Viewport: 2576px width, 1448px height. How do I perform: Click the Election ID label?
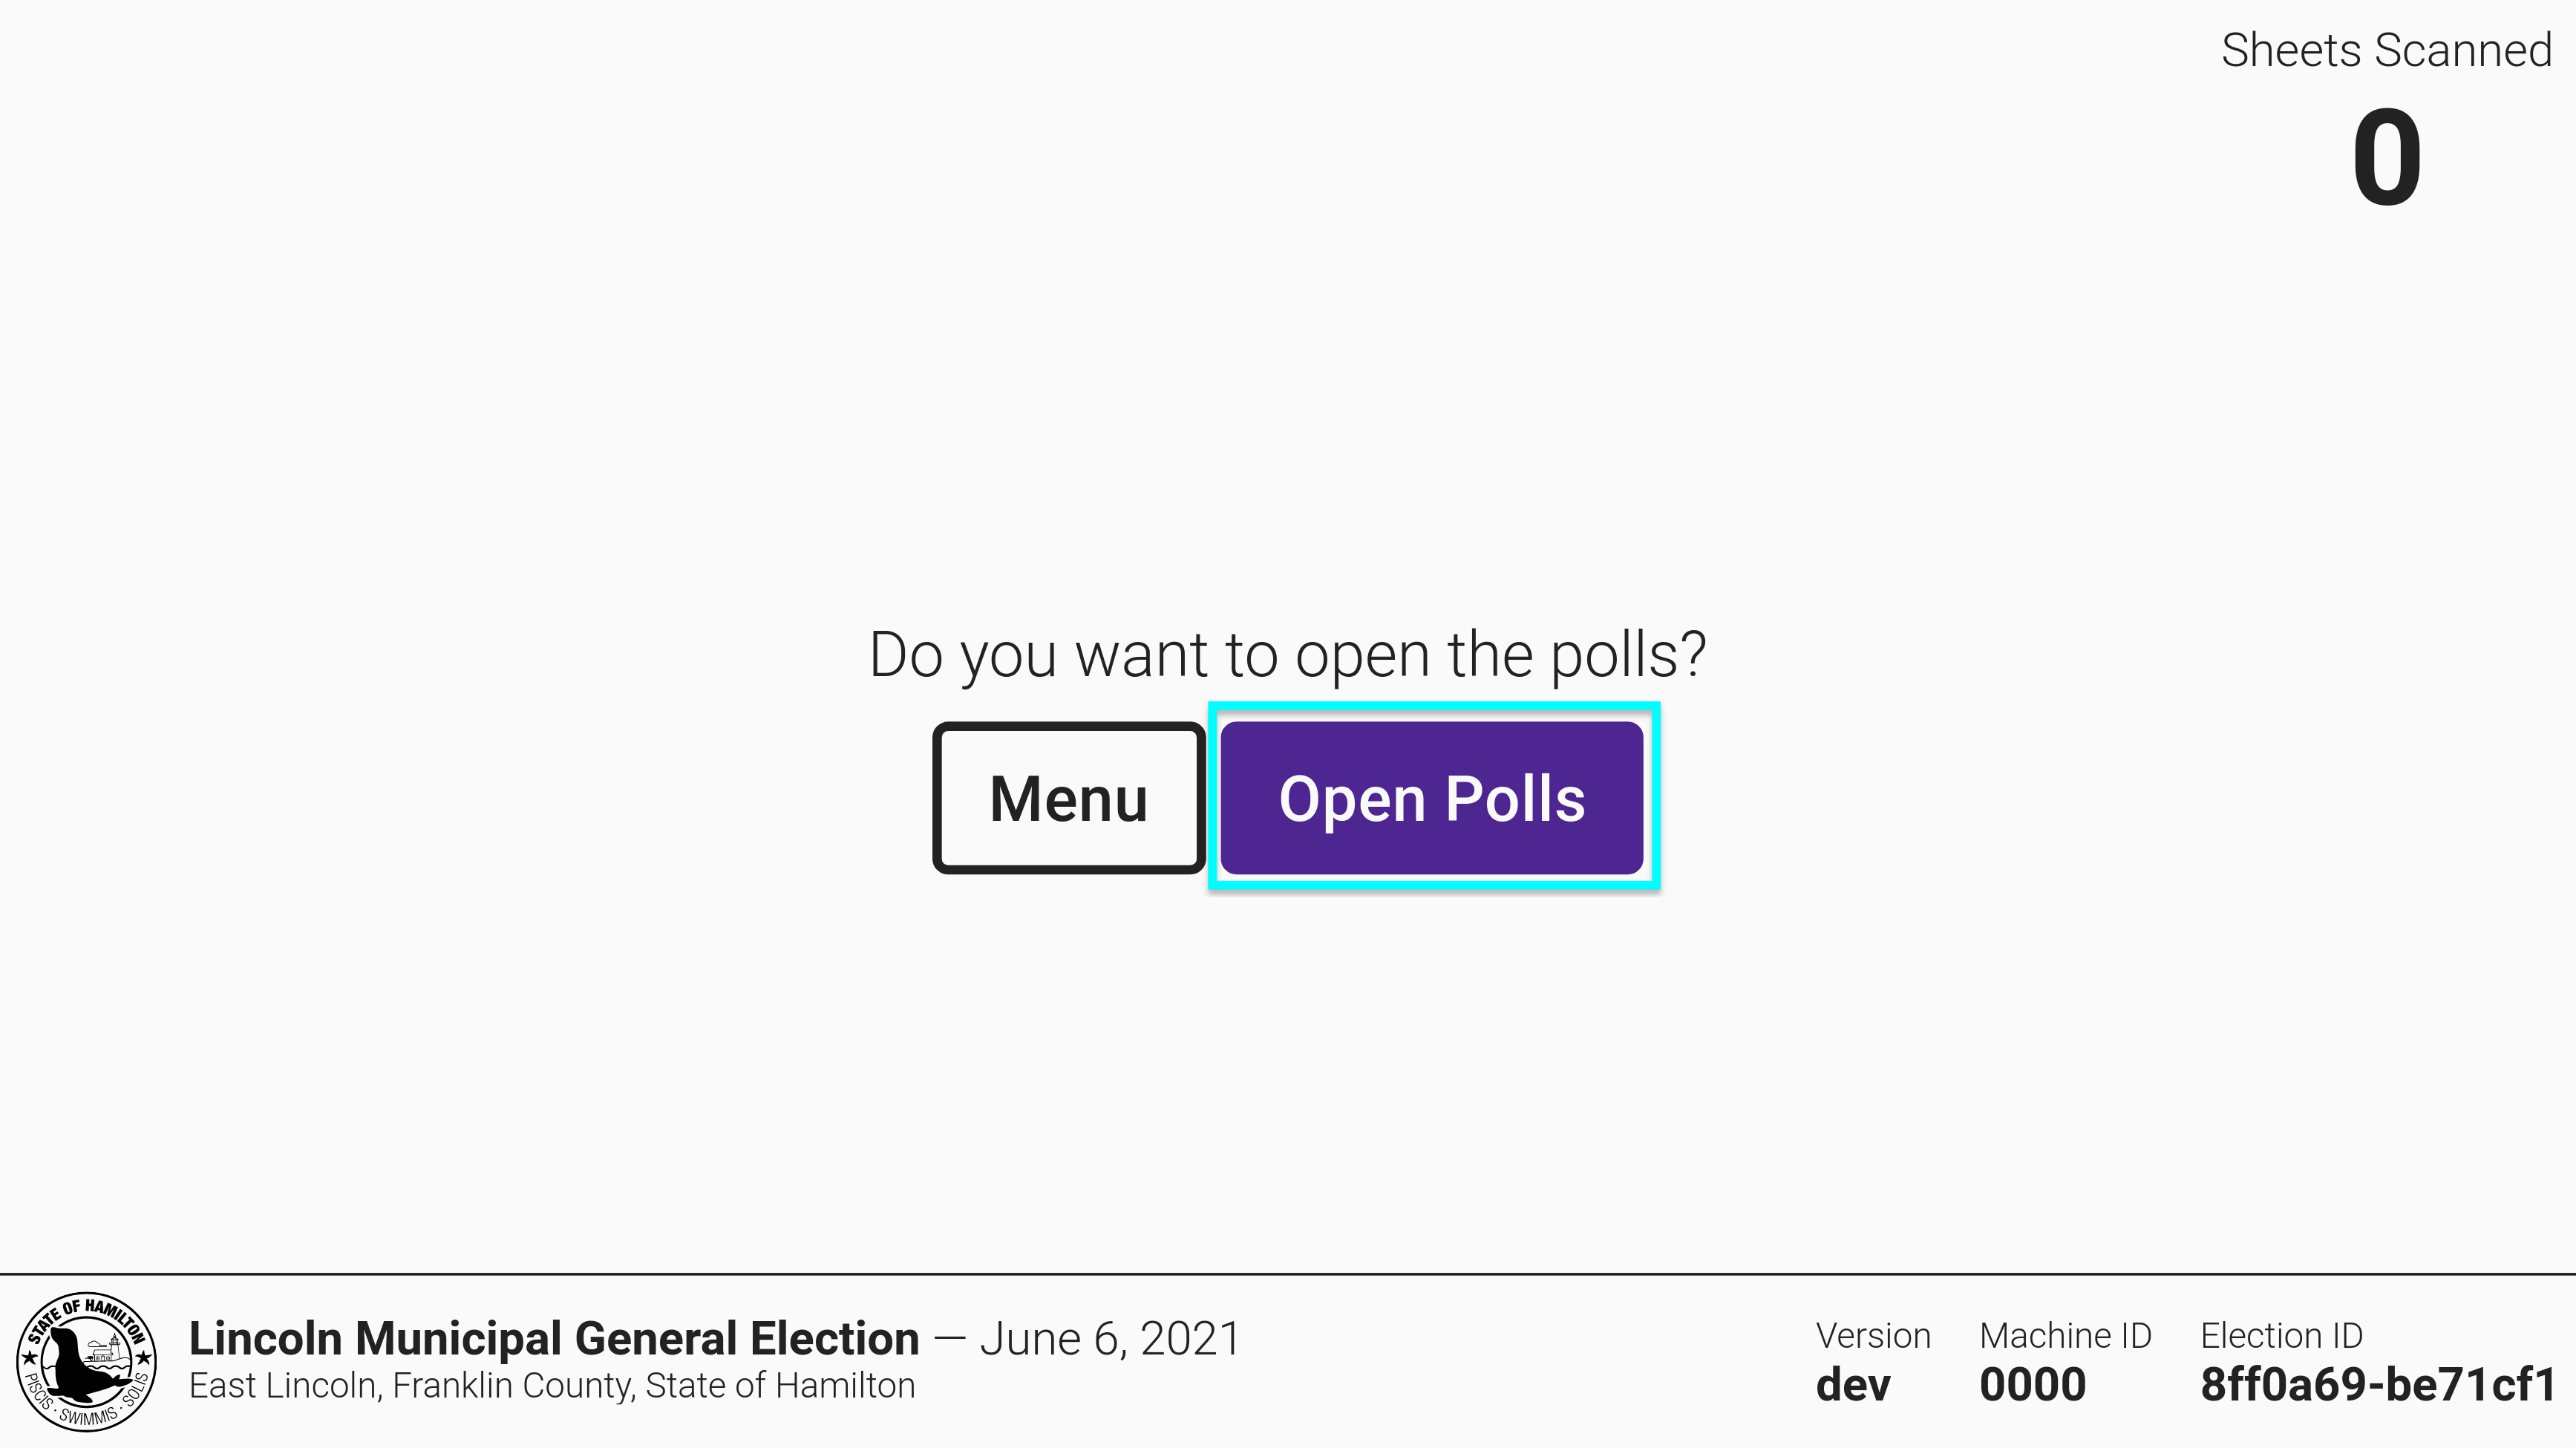click(x=2281, y=1336)
